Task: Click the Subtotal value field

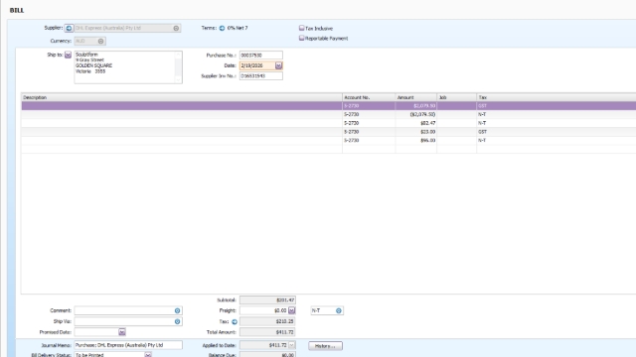Action: click(x=267, y=299)
